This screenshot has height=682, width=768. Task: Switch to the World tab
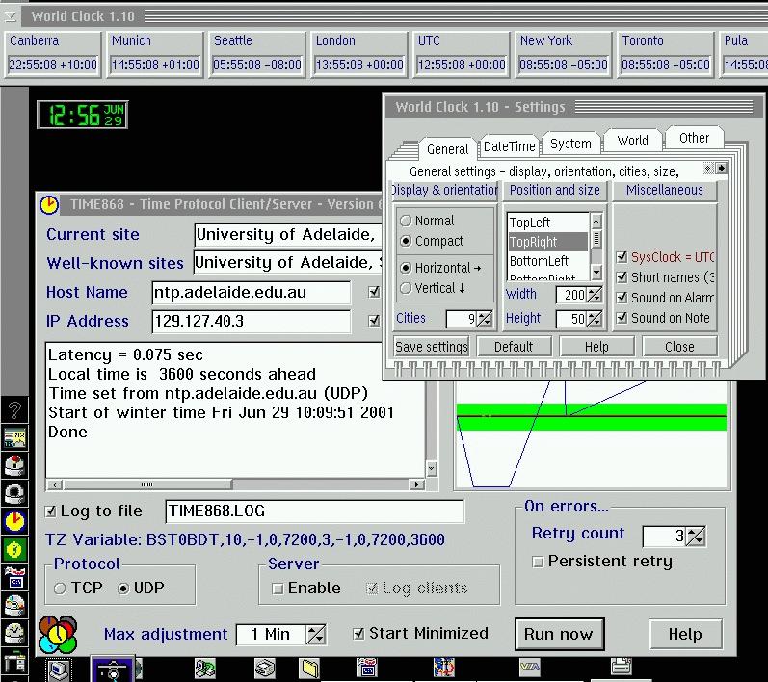[x=632, y=141]
